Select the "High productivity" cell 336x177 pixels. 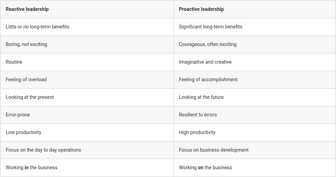click(x=254, y=132)
